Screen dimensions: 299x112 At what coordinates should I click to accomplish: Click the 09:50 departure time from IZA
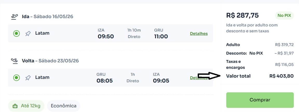coord(106,36)
